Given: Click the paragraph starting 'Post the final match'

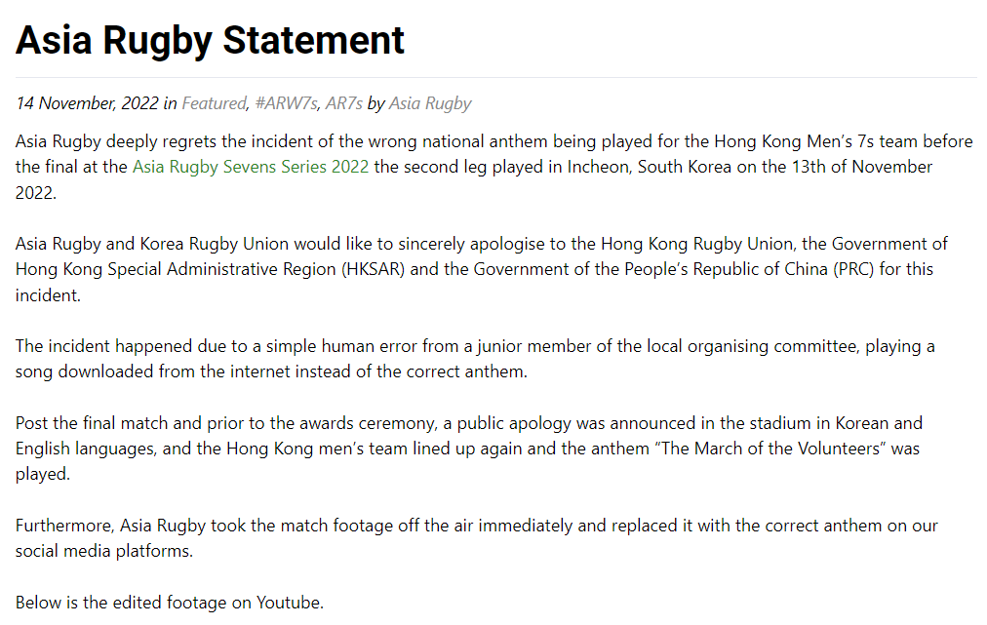Looking at the screenshot, I should [x=469, y=449].
